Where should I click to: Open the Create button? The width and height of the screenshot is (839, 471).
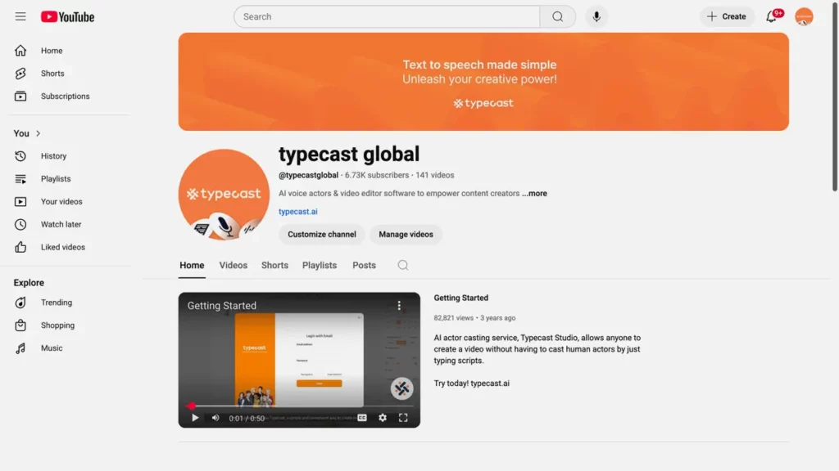coord(727,16)
